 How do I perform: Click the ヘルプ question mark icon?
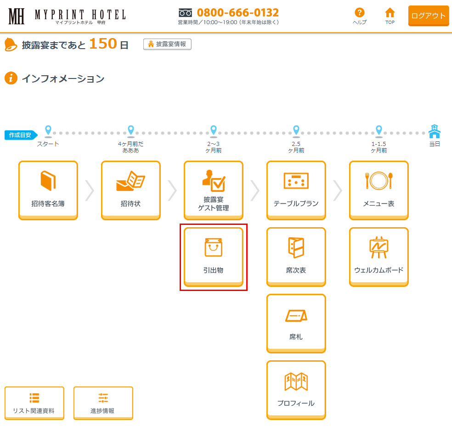point(360,13)
